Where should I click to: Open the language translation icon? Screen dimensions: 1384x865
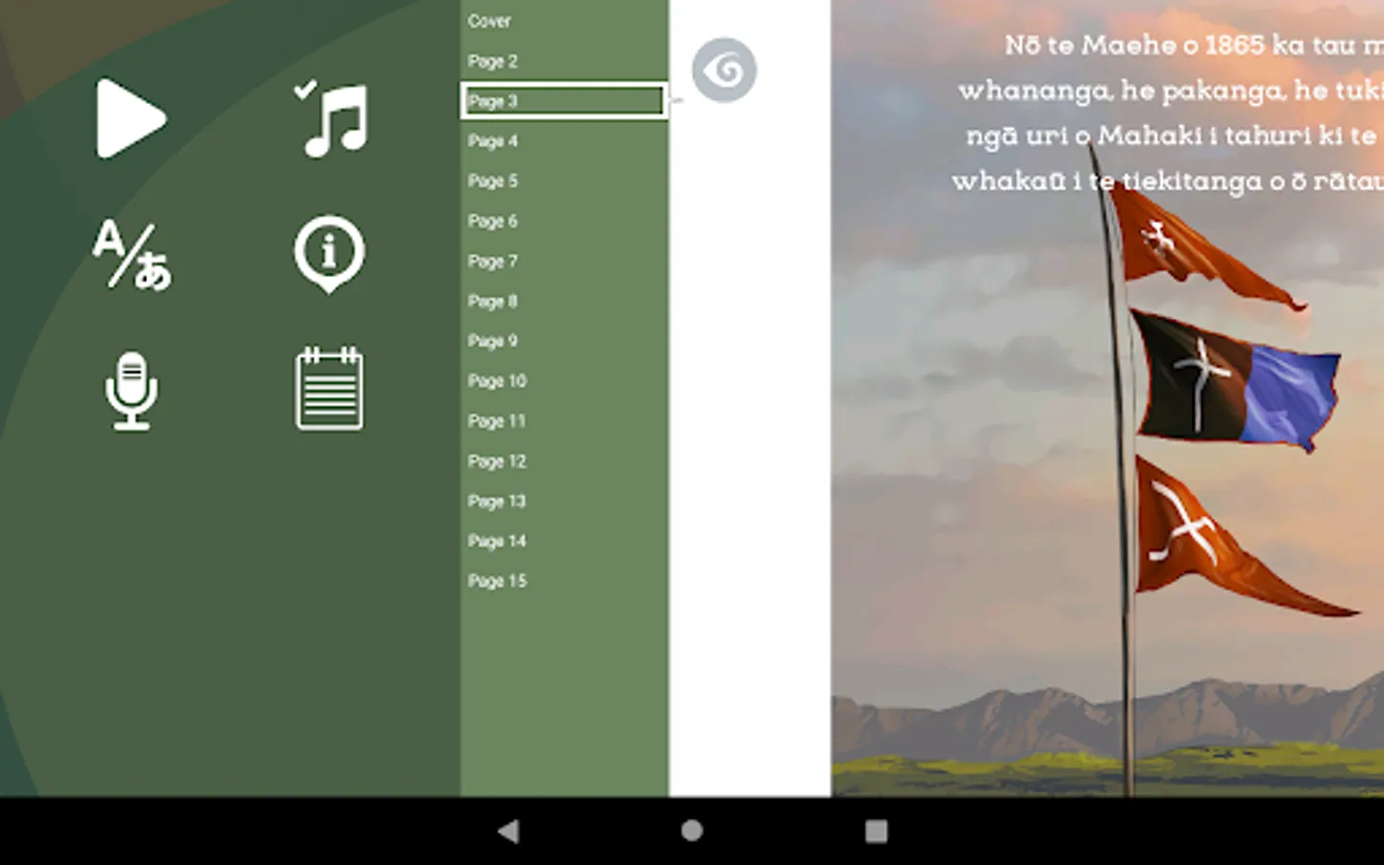click(x=132, y=255)
